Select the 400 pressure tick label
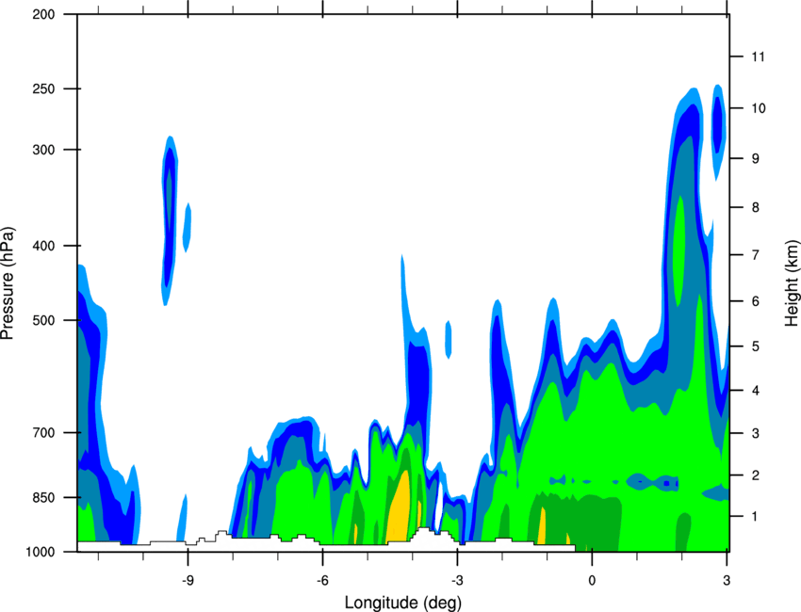This screenshot has width=801, height=612. tap(43, 246)
